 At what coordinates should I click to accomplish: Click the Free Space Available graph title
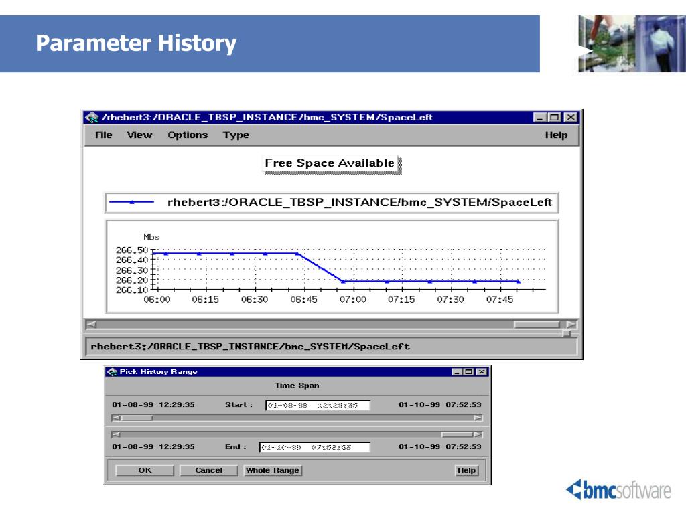(330, 163)
